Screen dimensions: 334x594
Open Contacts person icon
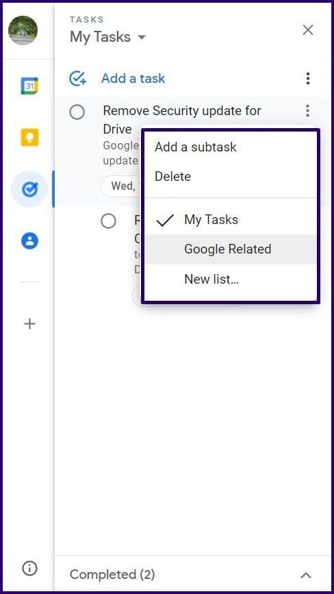click(x=29, y=240)
